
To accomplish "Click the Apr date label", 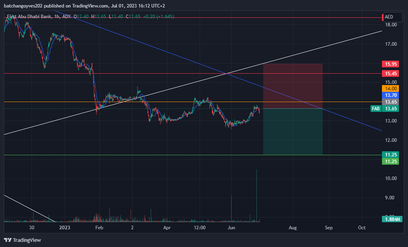I will 167,228.
